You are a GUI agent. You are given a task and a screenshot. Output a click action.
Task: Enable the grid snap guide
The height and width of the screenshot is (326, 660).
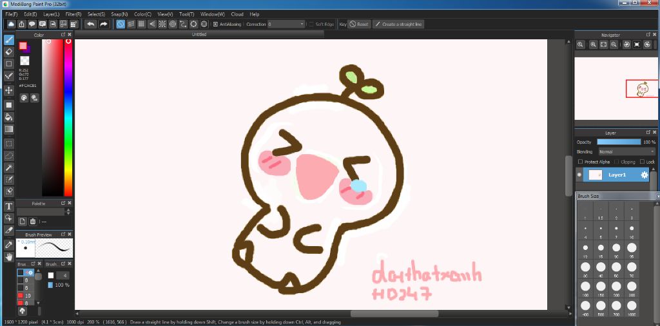(141, 24)
